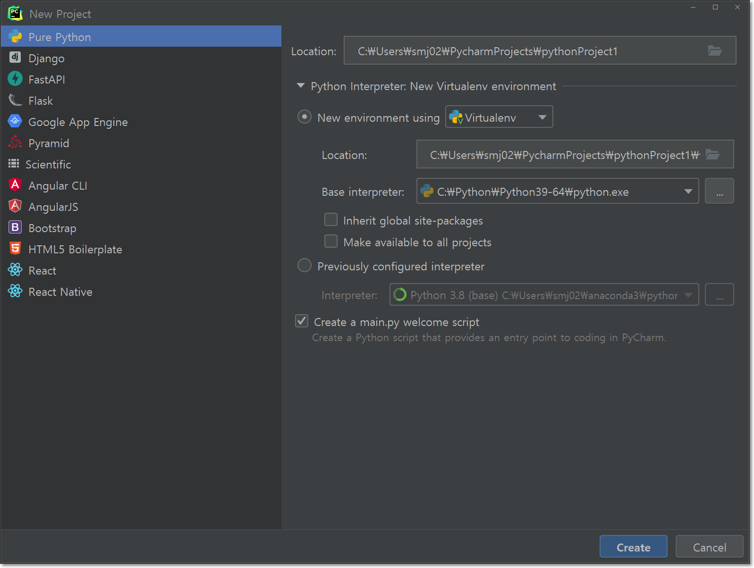
Task: Click the Bootstrap B icon
Action: [x=15, y=227]
